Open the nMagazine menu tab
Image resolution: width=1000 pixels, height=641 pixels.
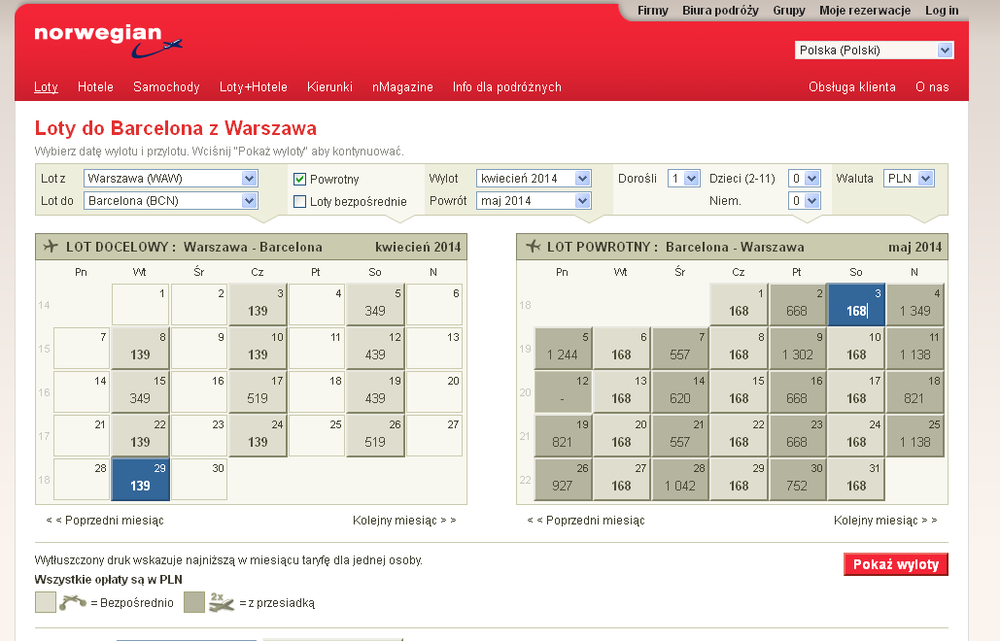[x=402, y=86]
